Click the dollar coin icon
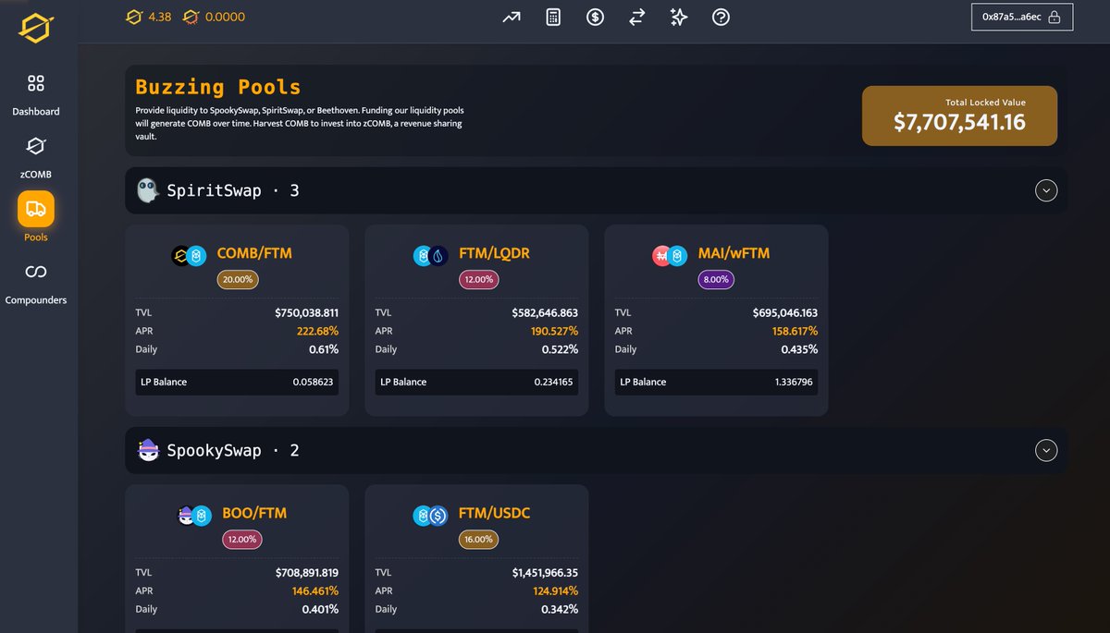 click(595, 18)
